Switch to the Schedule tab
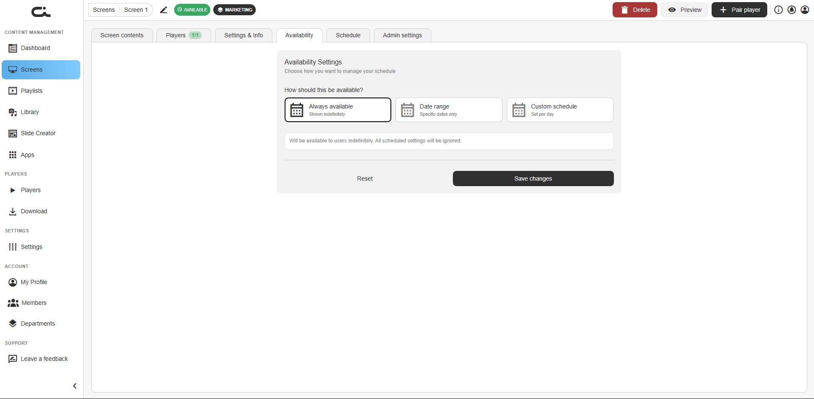The image size is (814, 399). pos(348,35)
